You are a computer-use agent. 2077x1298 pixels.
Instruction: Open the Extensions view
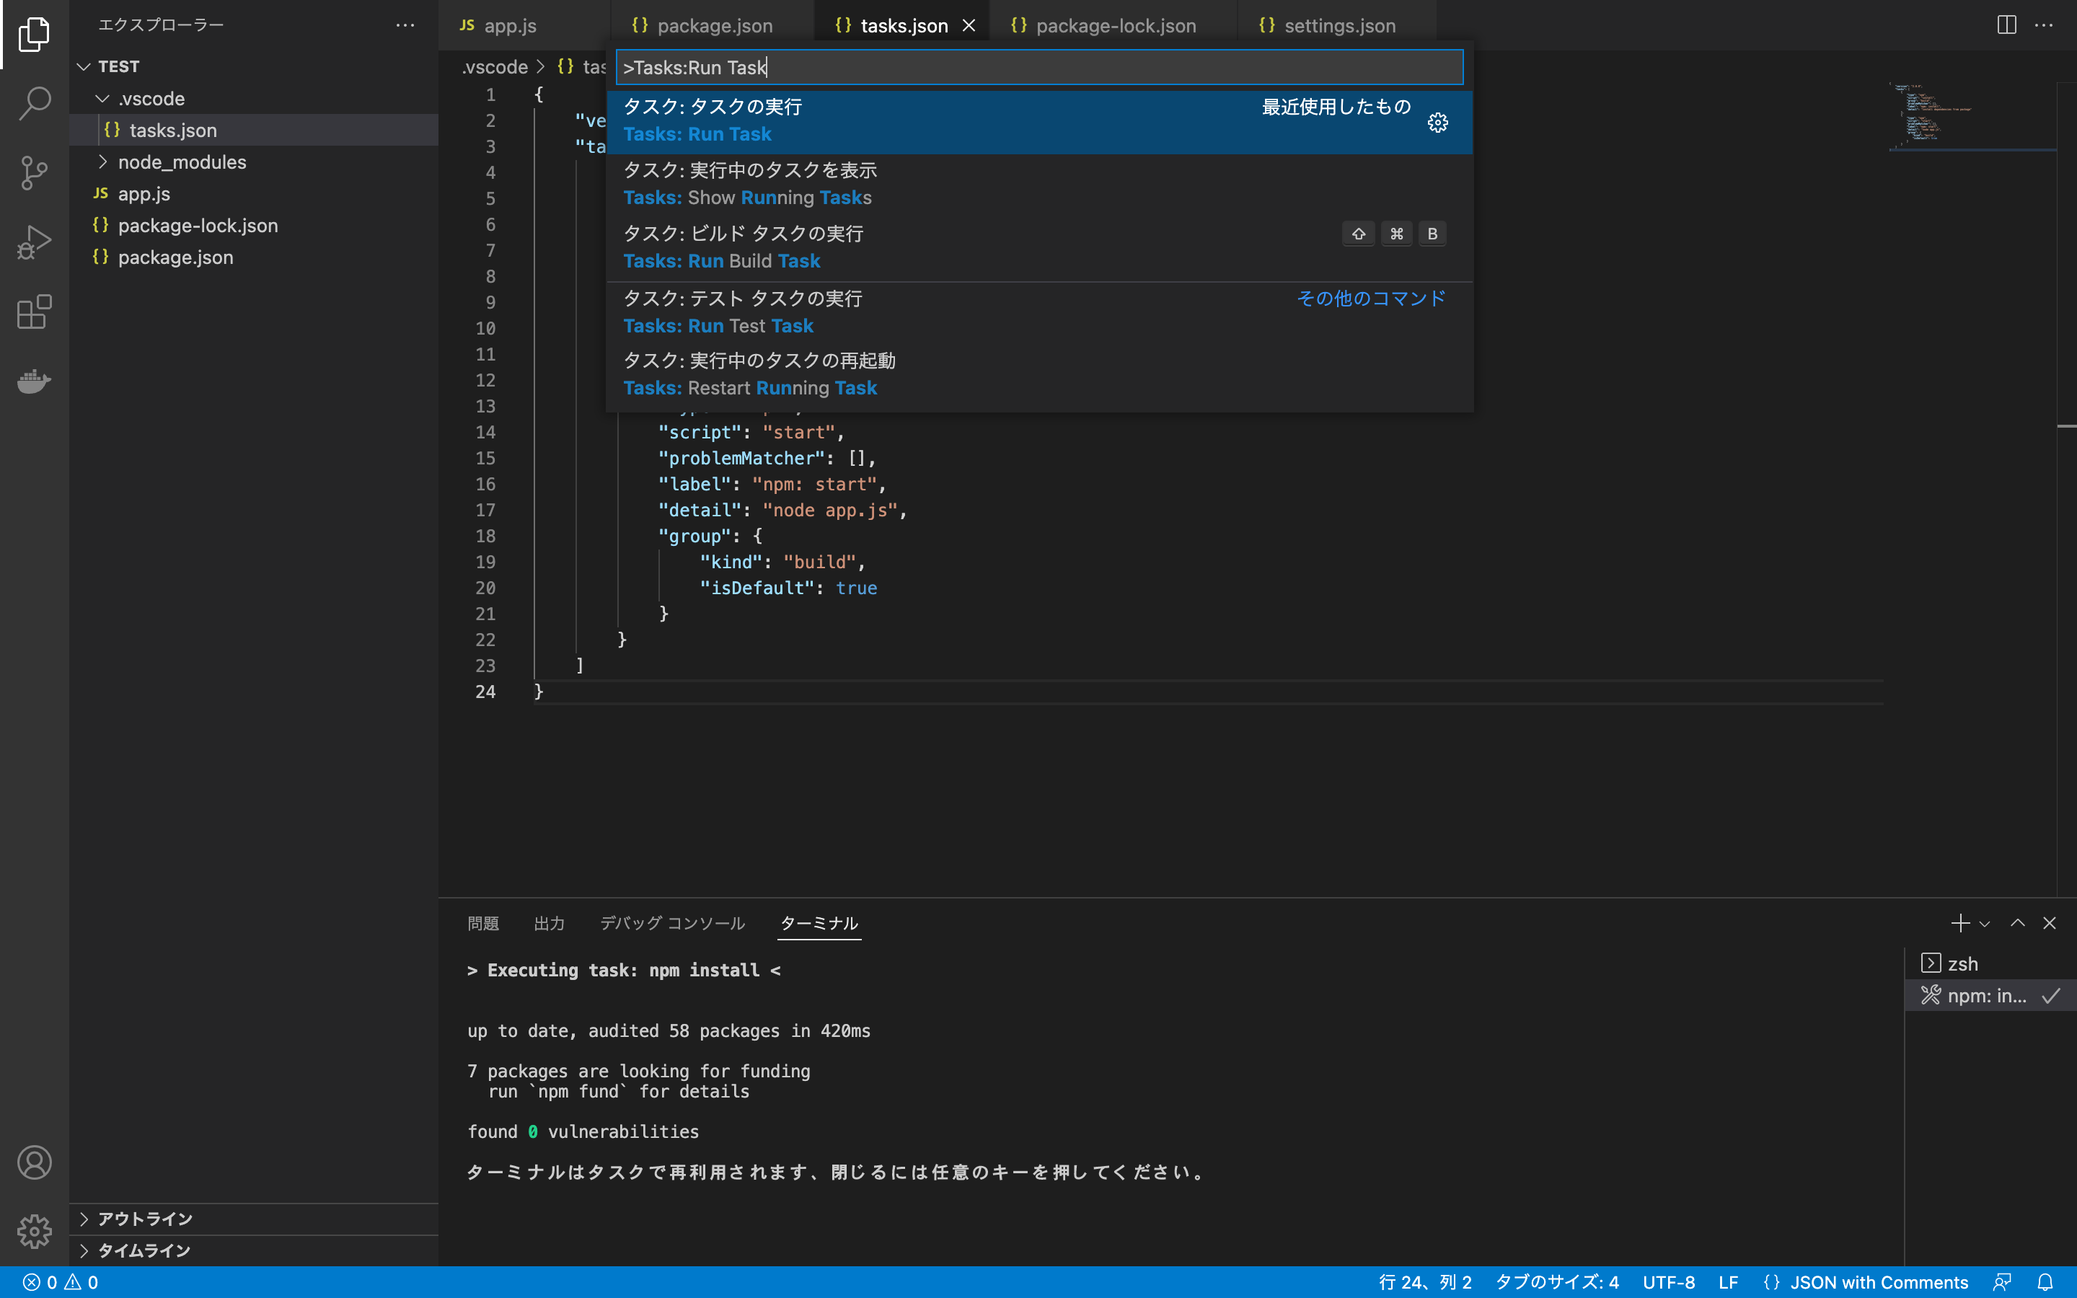[35, 312]
